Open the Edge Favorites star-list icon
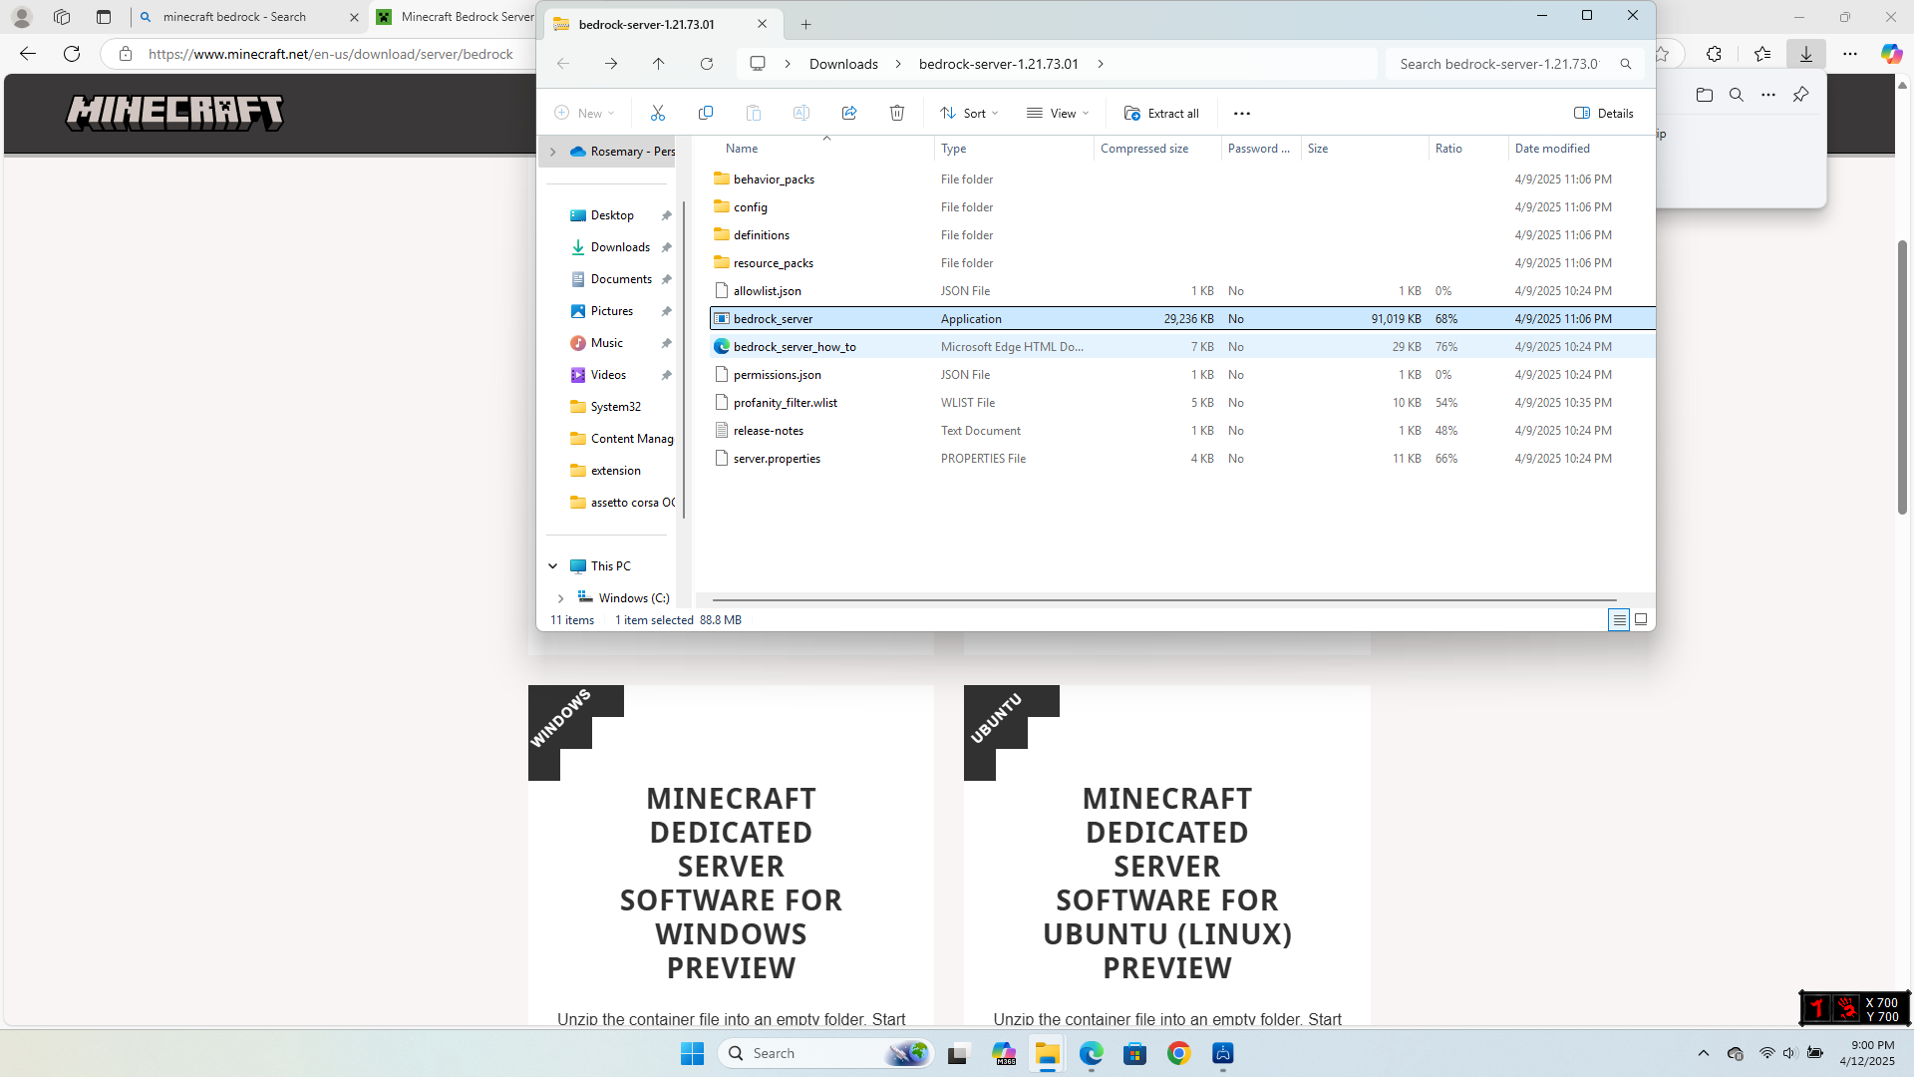Image resolution: width=1914 pixels, height=1077 pixels. click(x=1762, y=54)
